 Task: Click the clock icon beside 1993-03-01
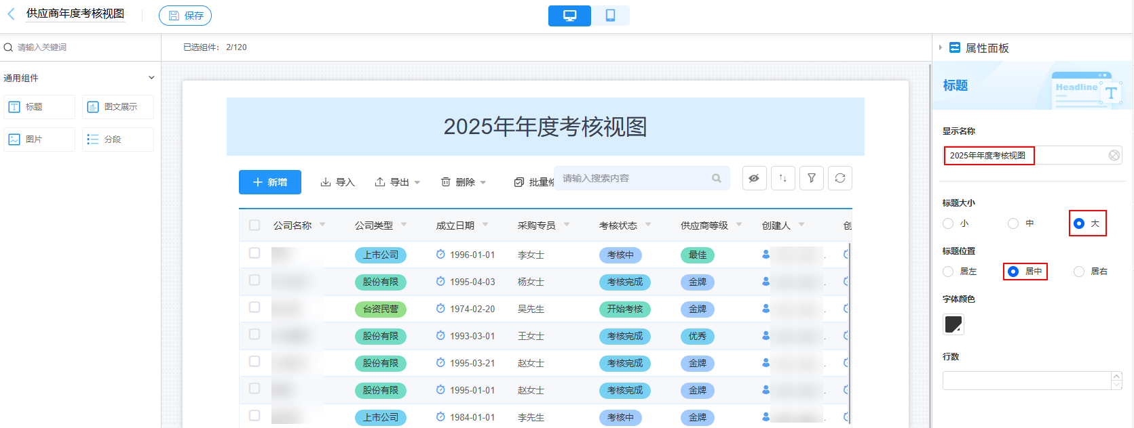point(440,336)
